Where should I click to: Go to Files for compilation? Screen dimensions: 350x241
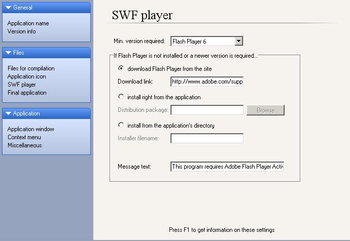[x=31, y=68]
